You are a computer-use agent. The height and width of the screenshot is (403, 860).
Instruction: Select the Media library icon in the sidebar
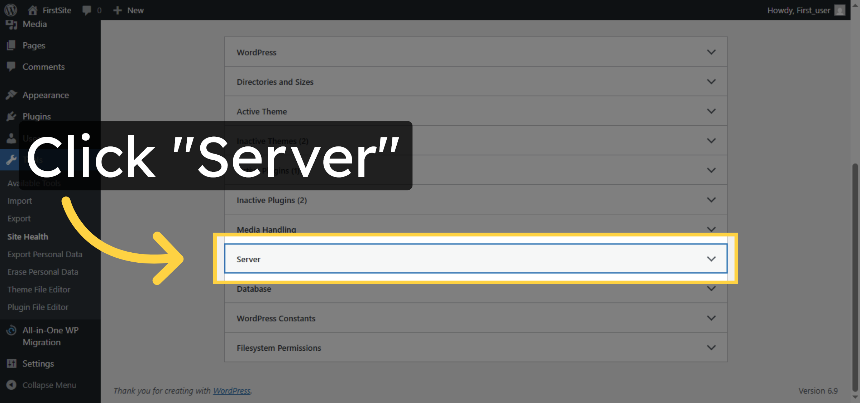click(x=11, y=24)
